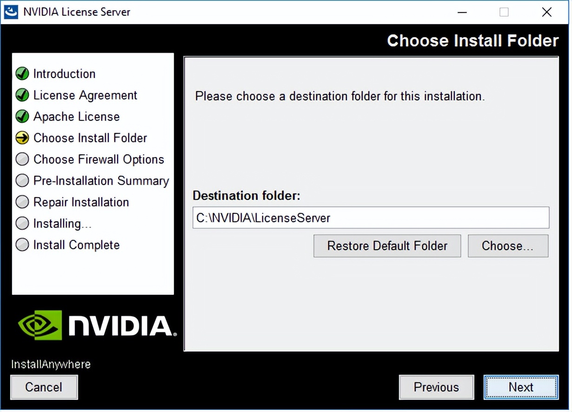The width and height of the screenshot is (572, 412).
Task: Click the yellow arrow beside Choose Install Folder
Action: [22, 138]
